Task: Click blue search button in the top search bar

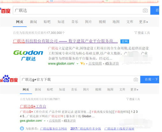Action: coord(155,10)
